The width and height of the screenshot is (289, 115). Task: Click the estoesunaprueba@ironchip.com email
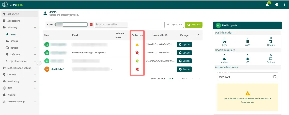pos(89,52)
